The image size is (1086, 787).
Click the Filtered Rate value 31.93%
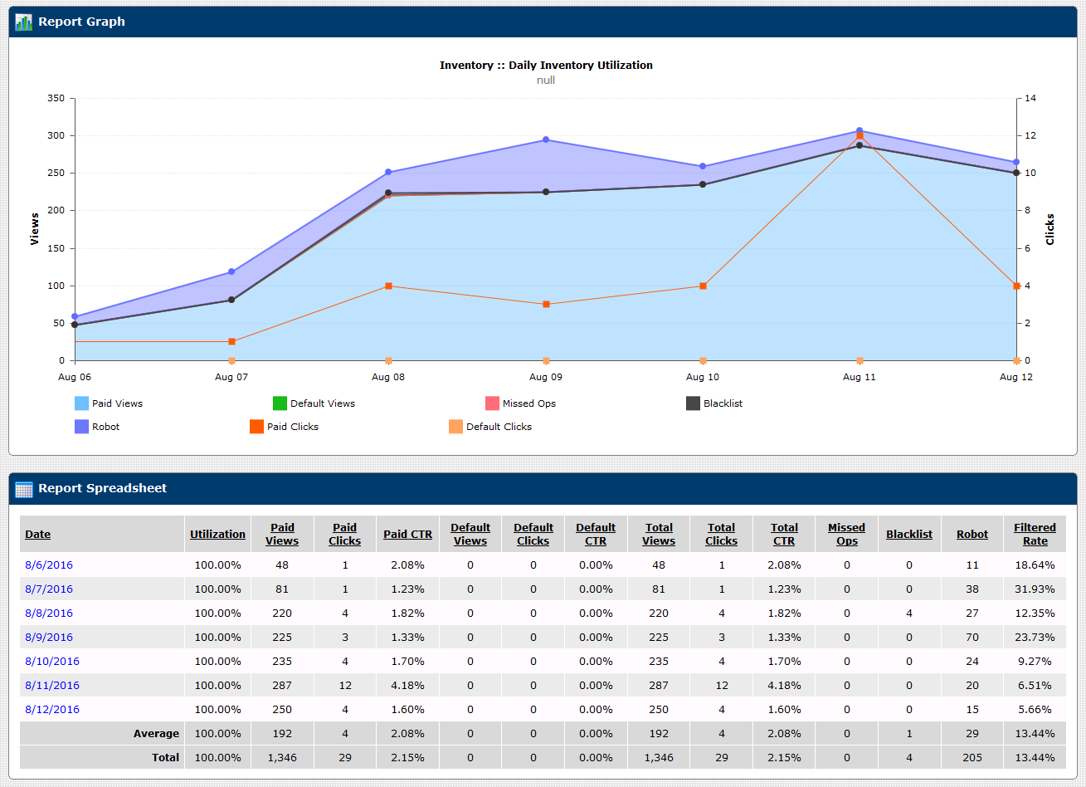(1035, 589)
